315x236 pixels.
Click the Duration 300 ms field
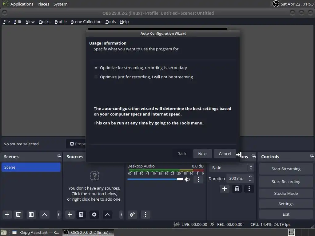(x=237, y=179)
